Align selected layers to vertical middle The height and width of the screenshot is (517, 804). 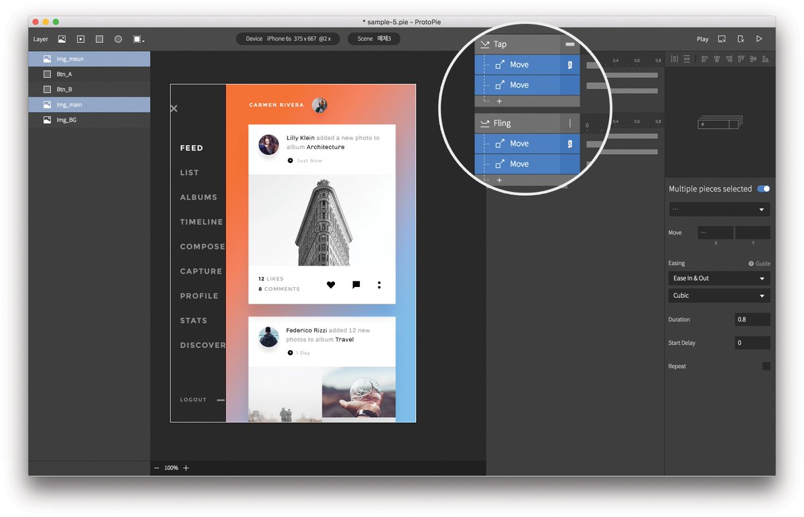(754, 59)
